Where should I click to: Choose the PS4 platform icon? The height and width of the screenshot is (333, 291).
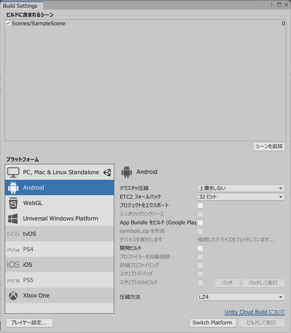pyautogui.click(x=13, y=250)
